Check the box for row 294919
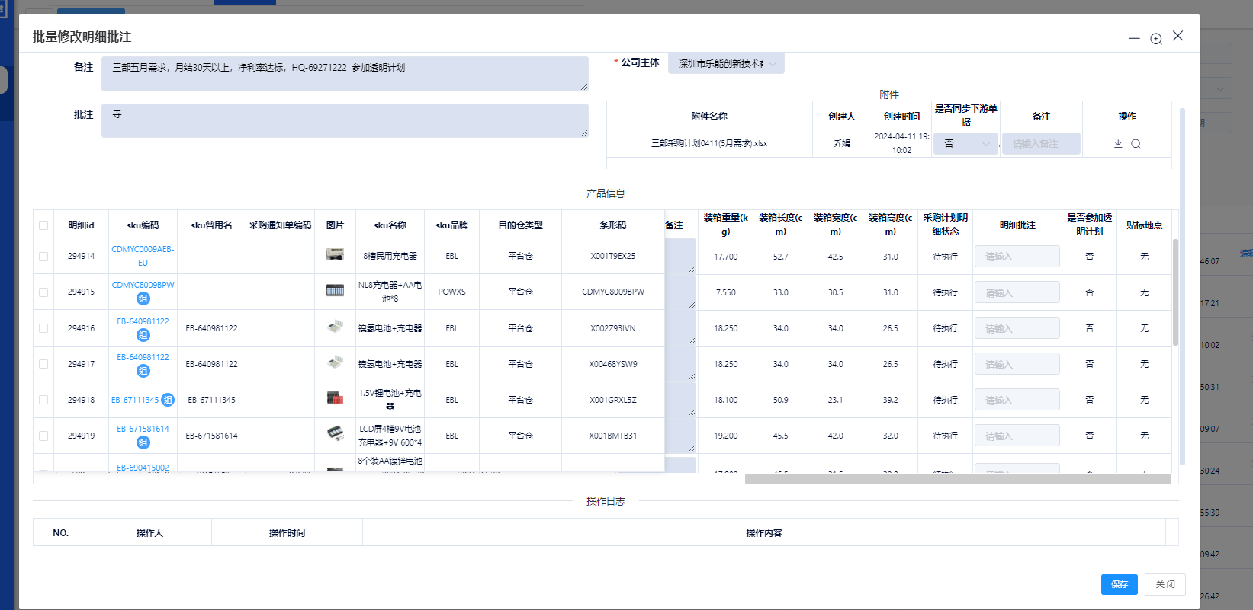 coord(43,436)
